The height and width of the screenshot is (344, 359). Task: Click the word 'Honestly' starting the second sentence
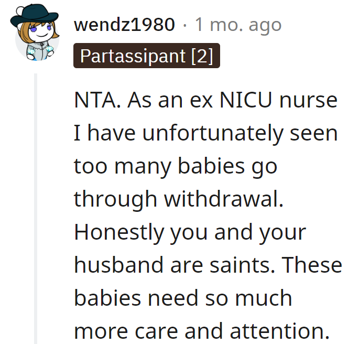pos(119,232)
